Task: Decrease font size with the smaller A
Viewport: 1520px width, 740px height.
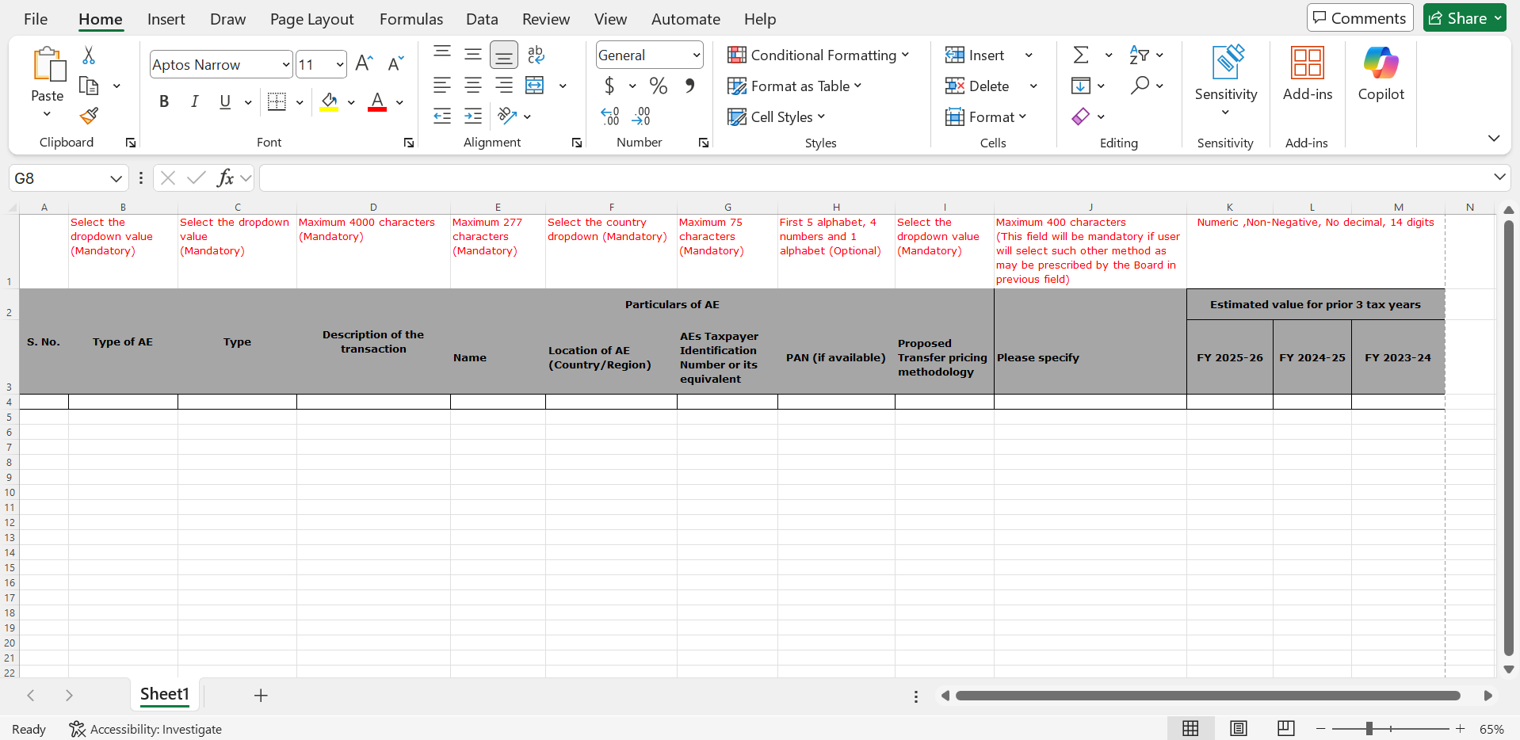Action: [x=395, y=64]
